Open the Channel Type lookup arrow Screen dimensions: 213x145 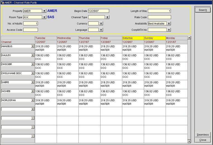pos(107,17)
